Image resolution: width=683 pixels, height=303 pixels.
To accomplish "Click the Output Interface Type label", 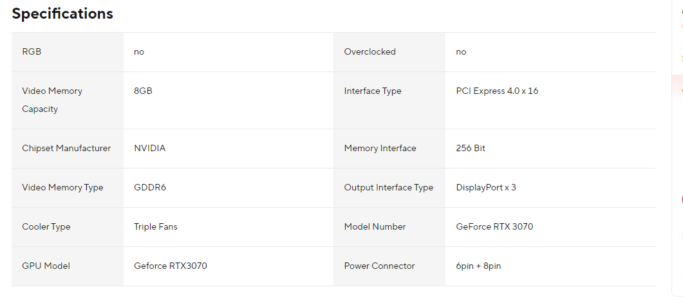I will (389, 188).
